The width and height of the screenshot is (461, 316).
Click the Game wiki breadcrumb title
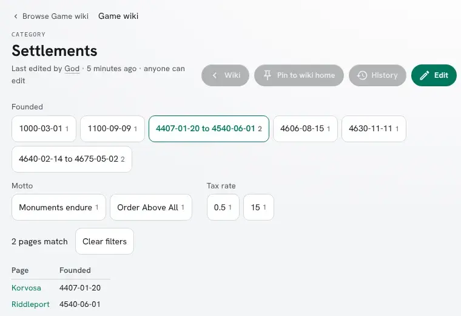coord(118,16)
